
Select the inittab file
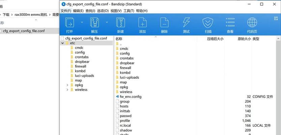coord(125,111)
